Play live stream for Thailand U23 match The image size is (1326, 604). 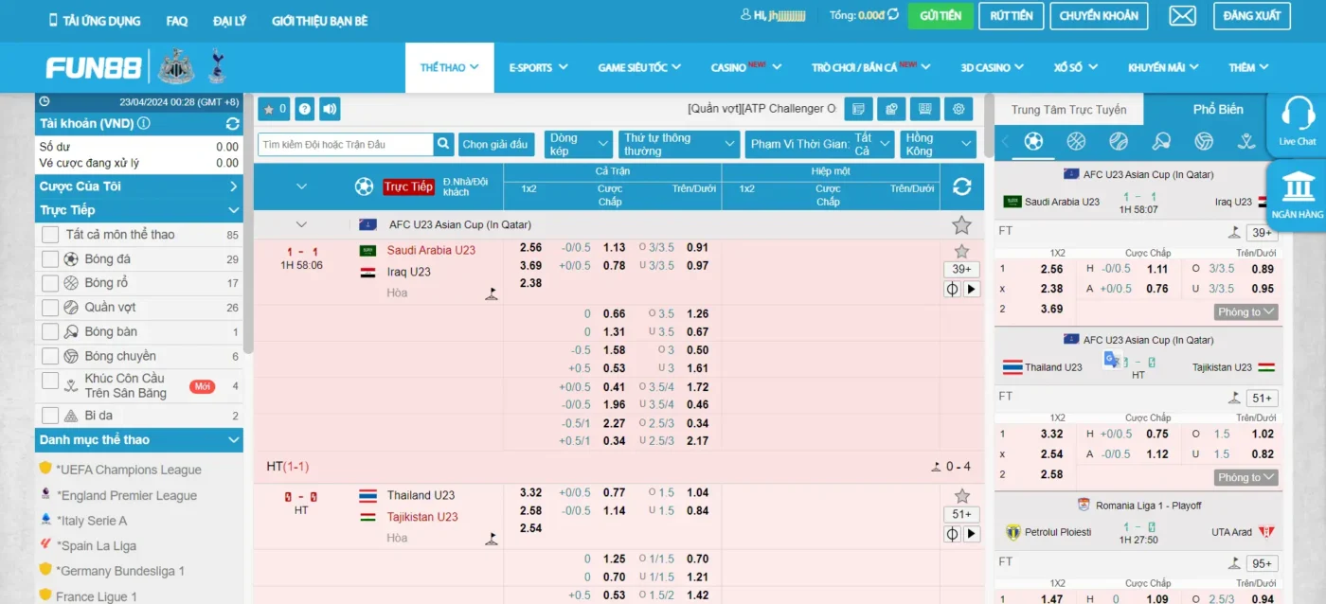pos(971,534)
